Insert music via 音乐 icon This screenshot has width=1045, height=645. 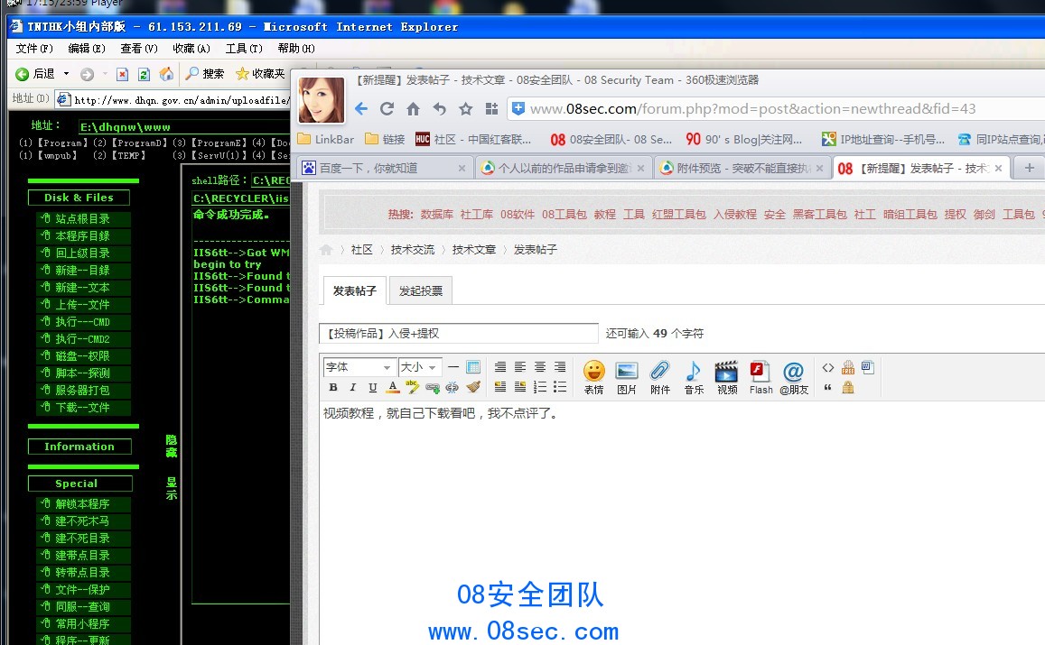tap(694, 377)
